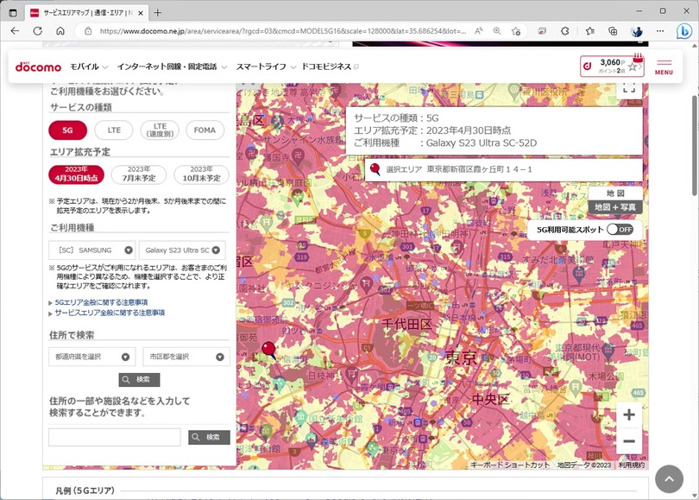Image resolution: width=699 pixels, height=500 pixels.
Task: Open the favorites list icon
Action: (589, 31)
